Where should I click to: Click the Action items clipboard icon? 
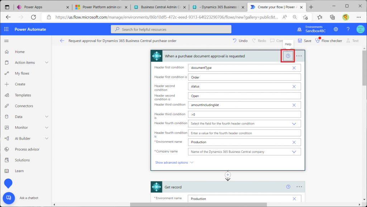pyautogui.click(x=7, y=62)
